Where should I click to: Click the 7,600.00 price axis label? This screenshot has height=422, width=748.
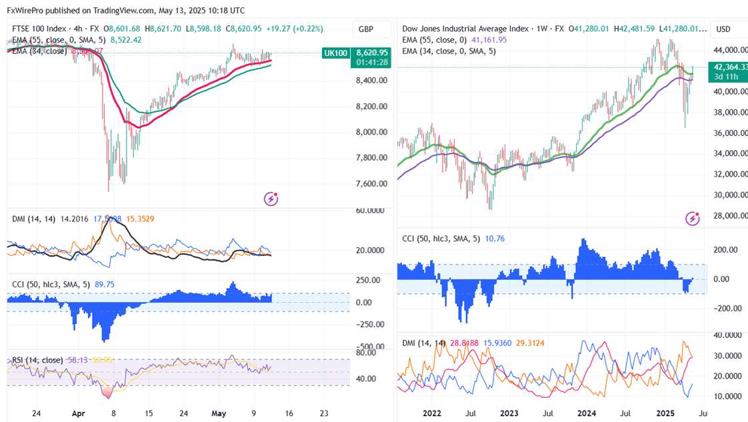tap(371, 183)
